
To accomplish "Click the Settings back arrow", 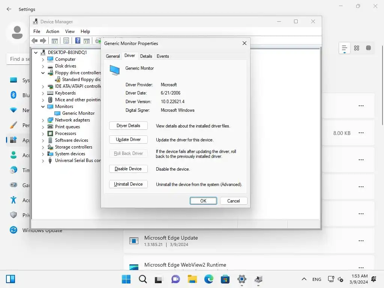I will point(9,9).
